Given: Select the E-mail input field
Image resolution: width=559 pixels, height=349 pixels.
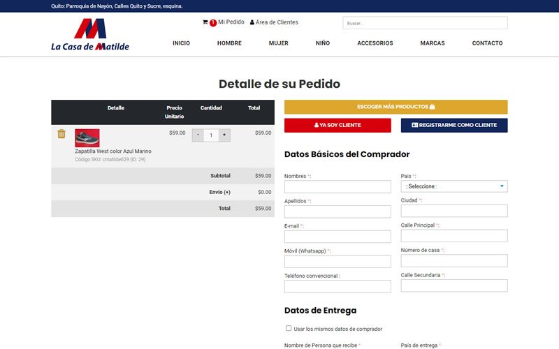Looking at the screenshot, I should tap(337, 237).
